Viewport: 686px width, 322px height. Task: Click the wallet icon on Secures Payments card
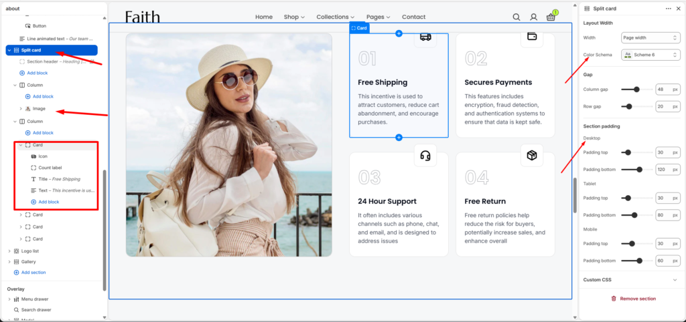pyautogui.click(x=532, y=36)
